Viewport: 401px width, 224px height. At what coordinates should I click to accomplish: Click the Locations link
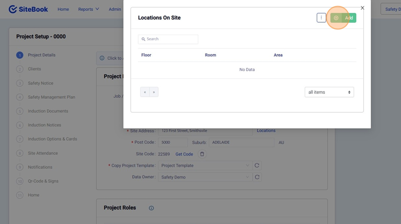tap(266, 131)
